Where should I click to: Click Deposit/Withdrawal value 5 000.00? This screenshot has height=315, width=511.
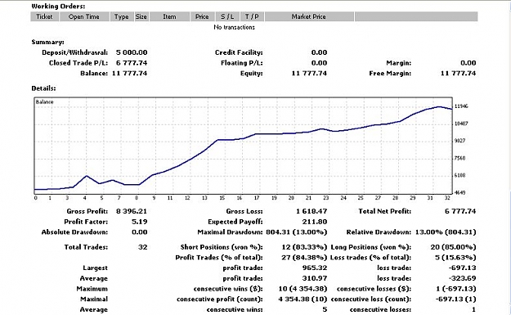(x=132, y=52)
